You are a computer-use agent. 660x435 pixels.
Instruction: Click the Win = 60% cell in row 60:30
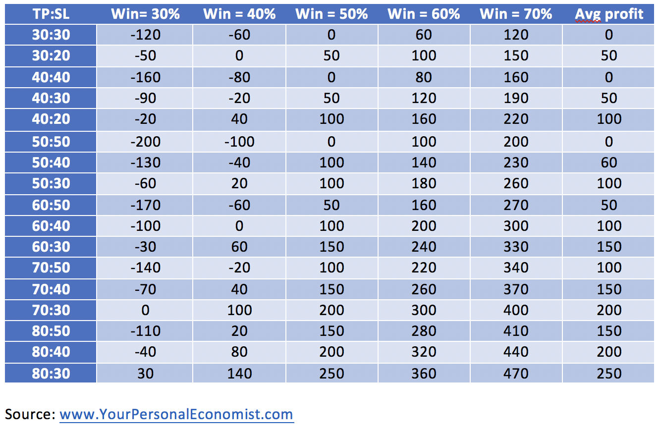point(424,247)
